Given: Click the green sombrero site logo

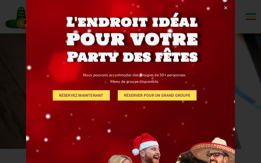Looking at the screenshot, I should point(16,17).
